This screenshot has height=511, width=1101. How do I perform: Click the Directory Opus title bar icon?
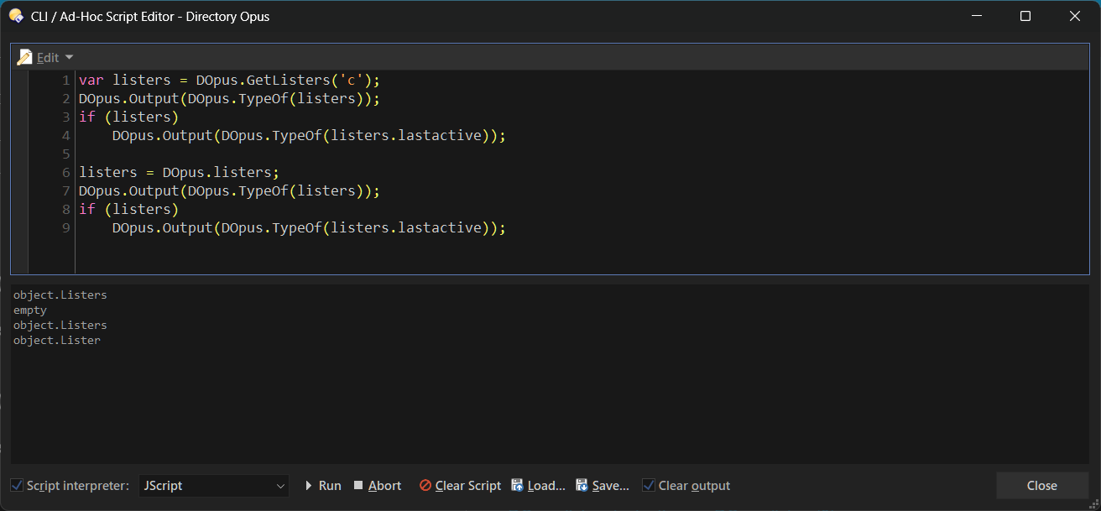[x=16, y=16]
